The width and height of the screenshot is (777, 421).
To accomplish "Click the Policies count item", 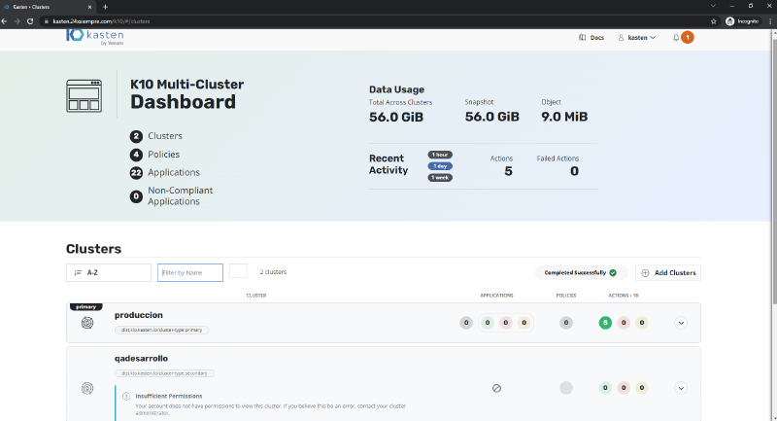I will point(154,155).
